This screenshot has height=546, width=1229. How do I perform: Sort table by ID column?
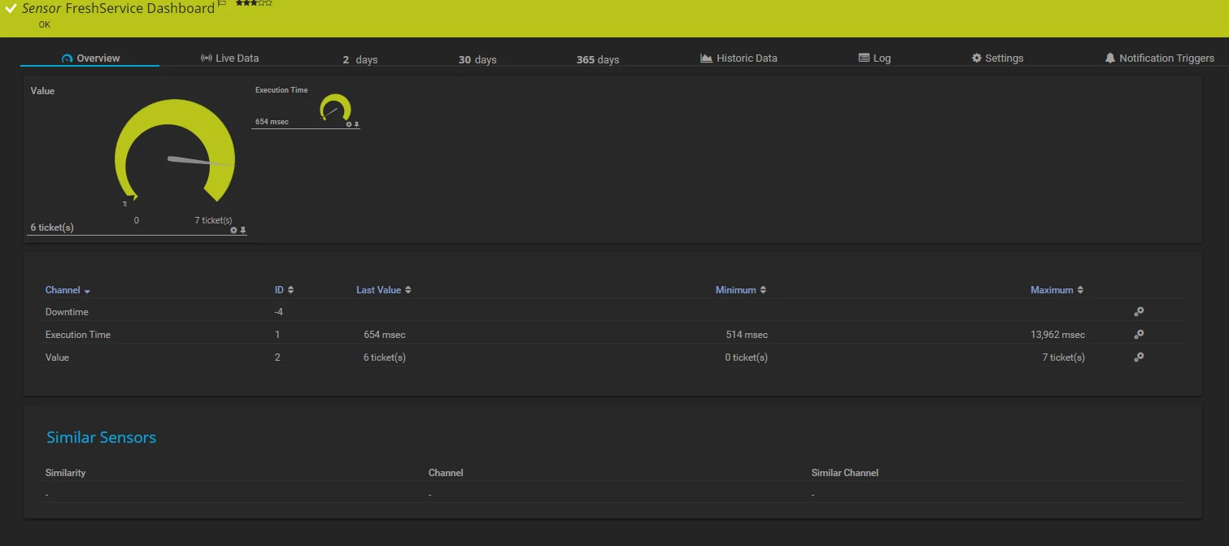[x=284, y=290]
